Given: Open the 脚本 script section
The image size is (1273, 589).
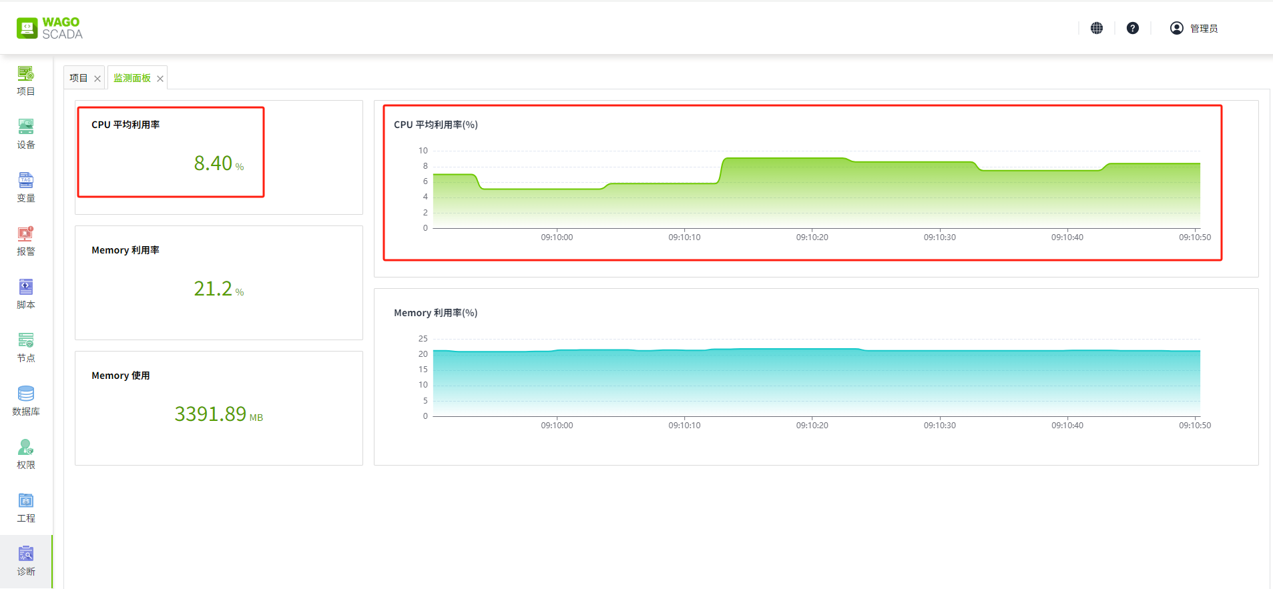Looking at the screenshot, I should [x=25, y=294].
